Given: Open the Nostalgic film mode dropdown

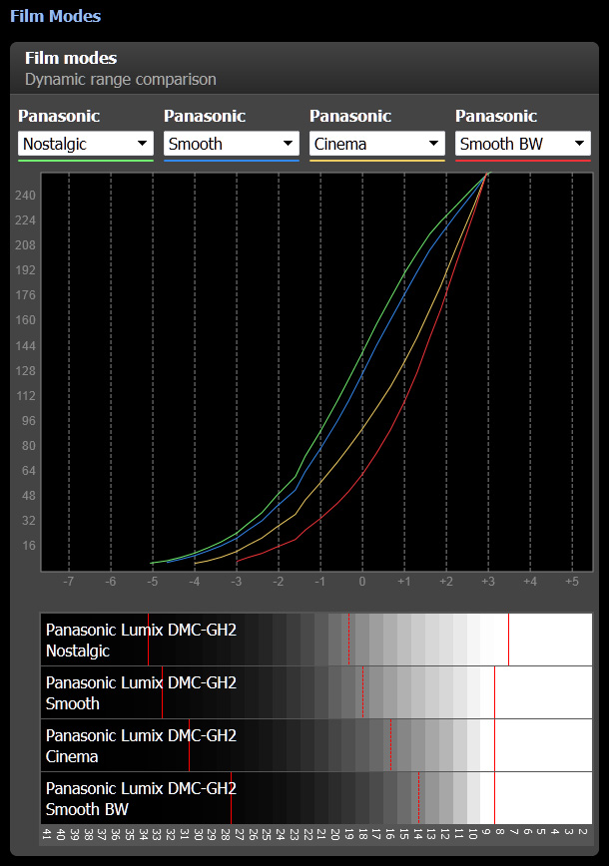Looking at the screenshot, I should pyautogui.click(x=86, y=144).
